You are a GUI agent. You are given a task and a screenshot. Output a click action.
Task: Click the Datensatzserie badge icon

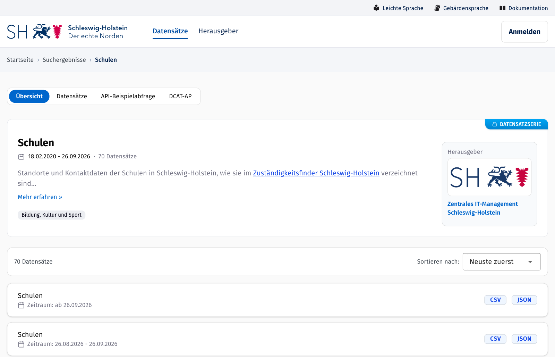(495, 124)
